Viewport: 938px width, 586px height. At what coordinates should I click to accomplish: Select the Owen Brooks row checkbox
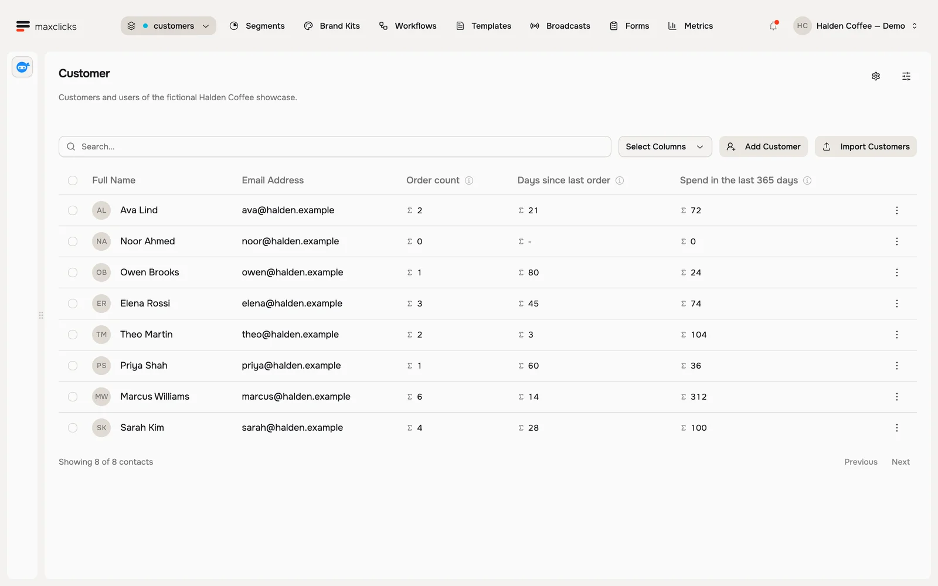click(x=73, y=272)
